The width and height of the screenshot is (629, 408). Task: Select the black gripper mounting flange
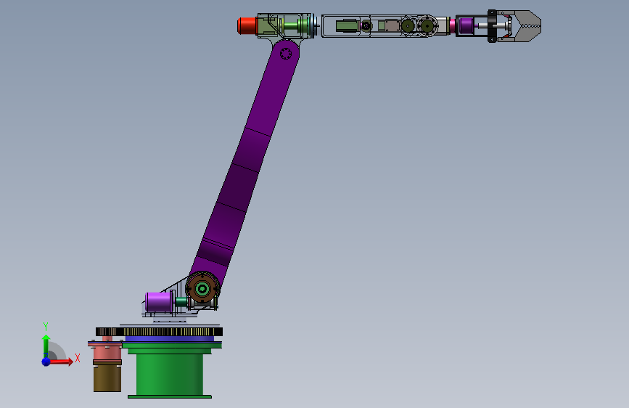point(492,26)
